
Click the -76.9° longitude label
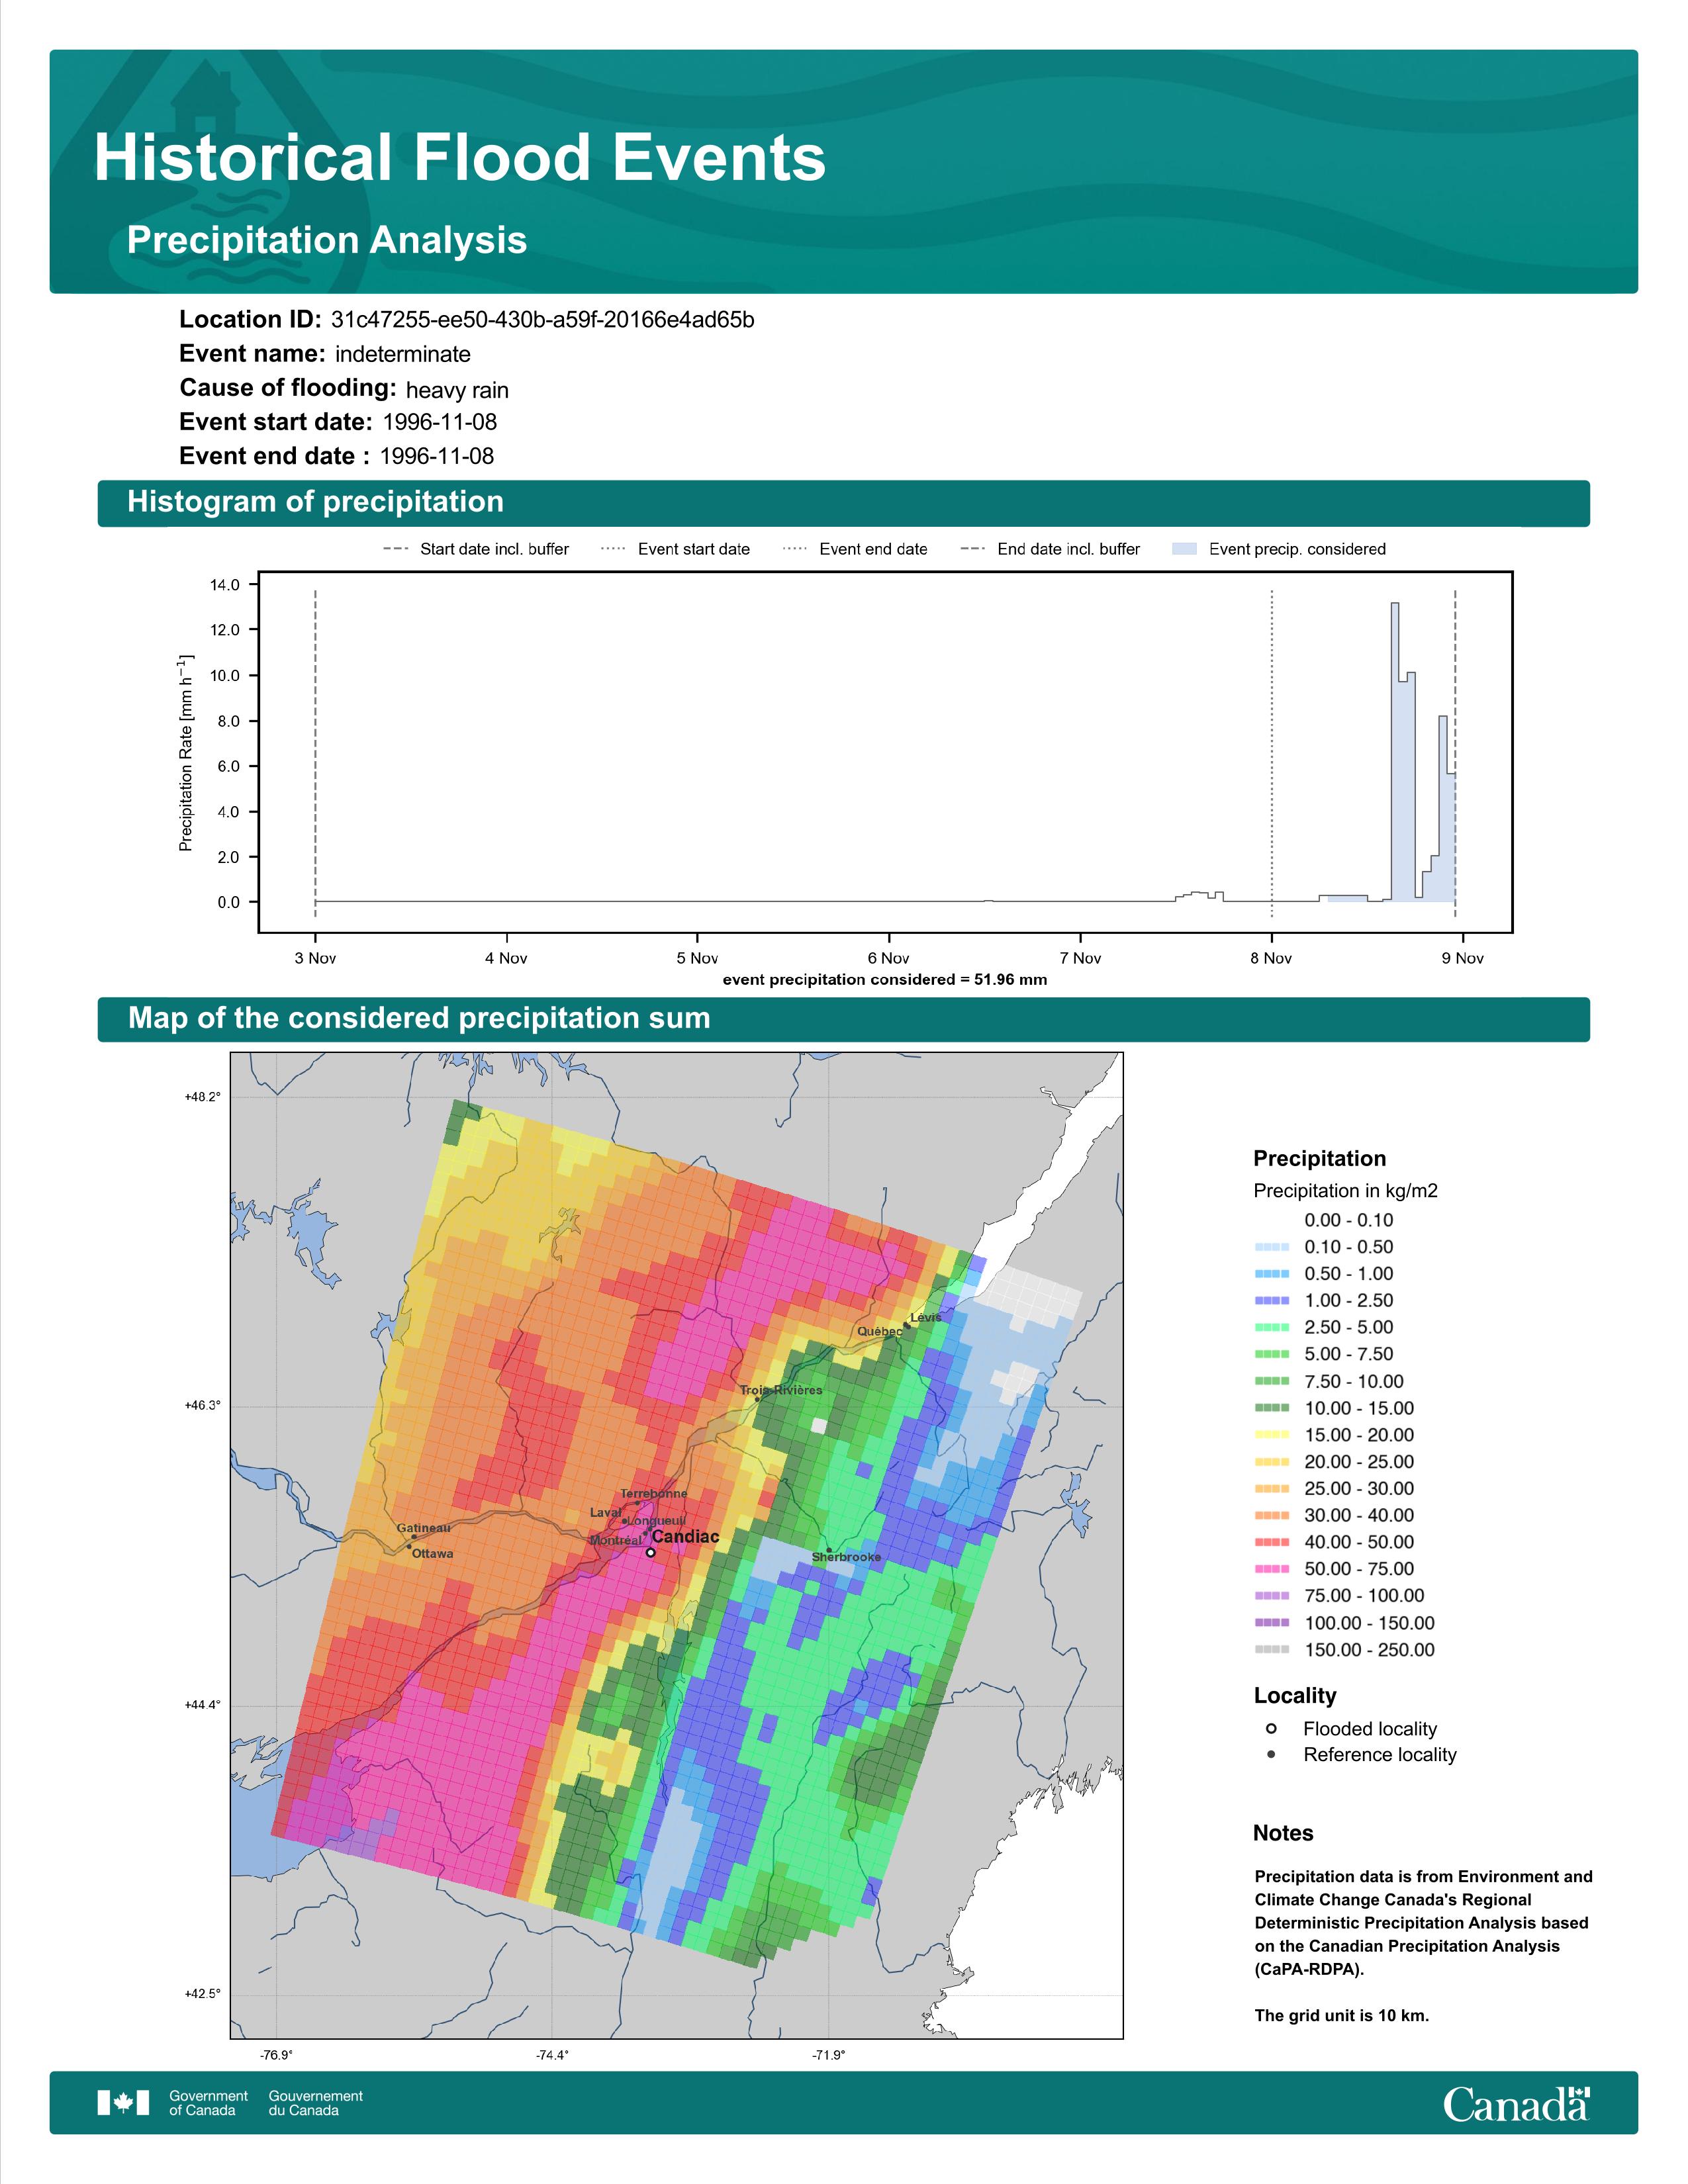(x=277, y=2055)
